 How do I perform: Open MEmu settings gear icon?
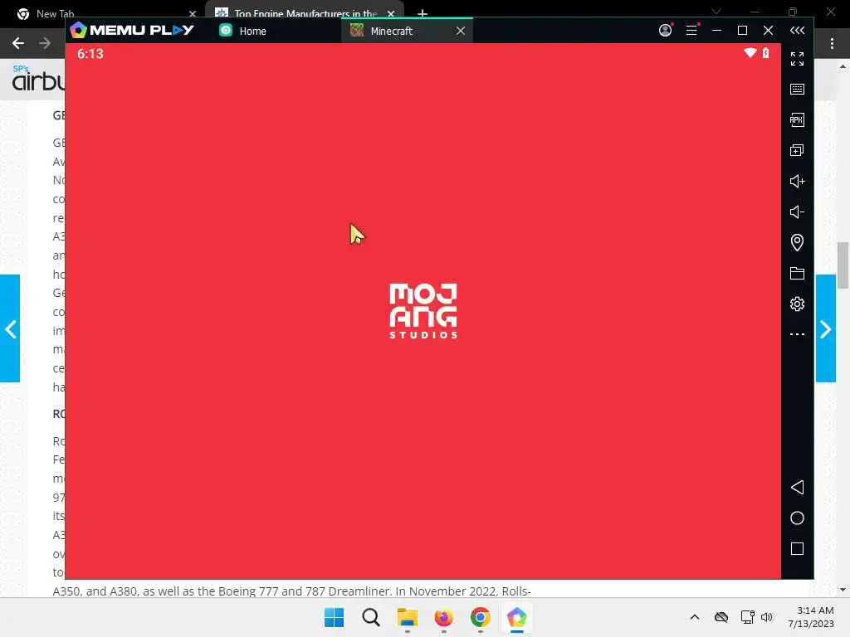point(797,304)
